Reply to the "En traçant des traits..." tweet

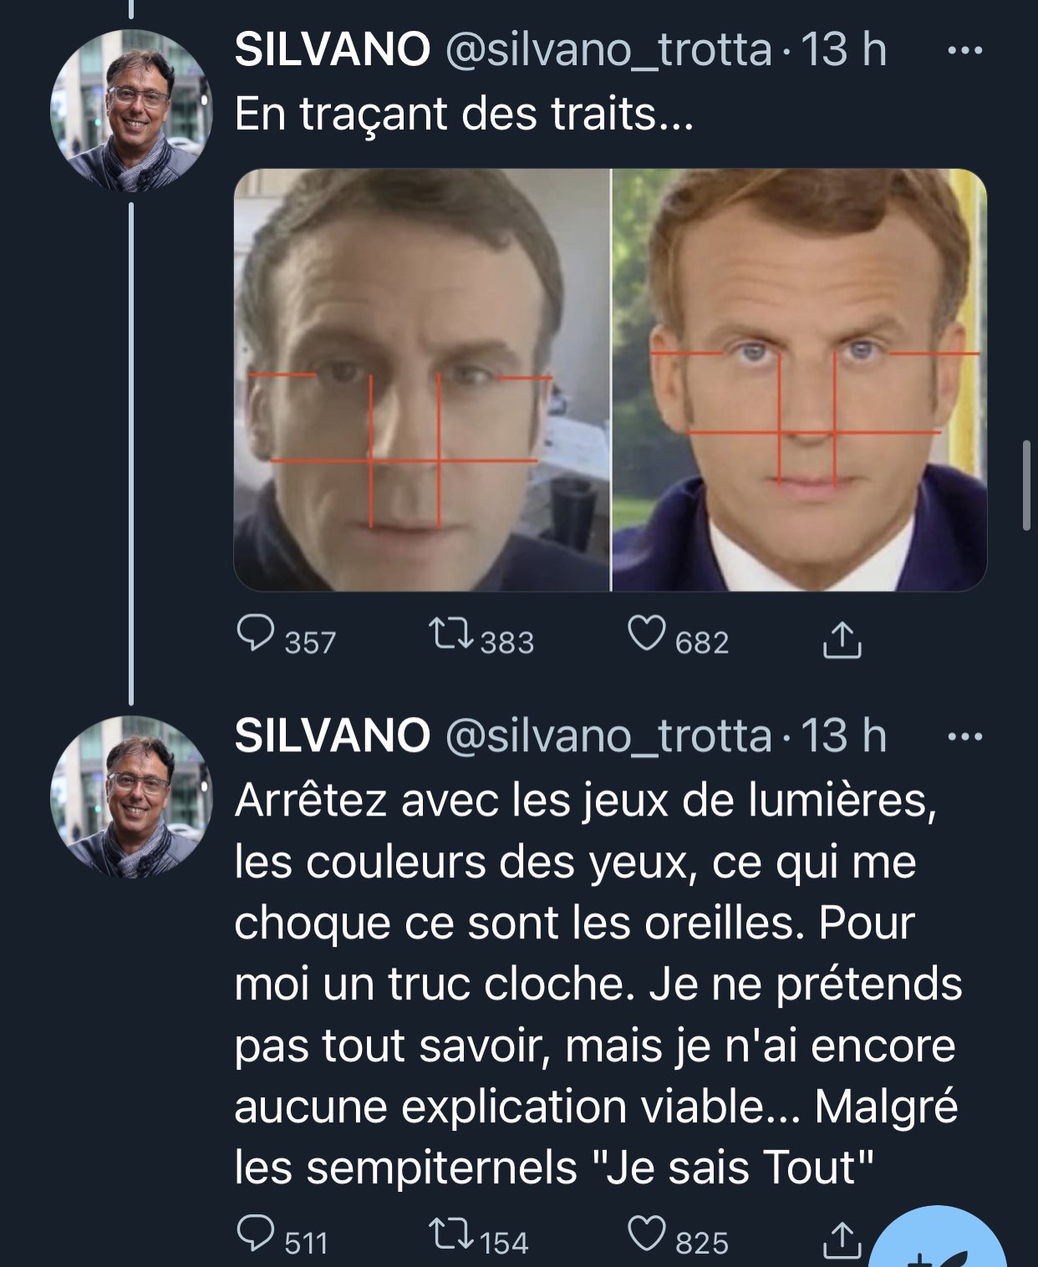tap(256, 635)
